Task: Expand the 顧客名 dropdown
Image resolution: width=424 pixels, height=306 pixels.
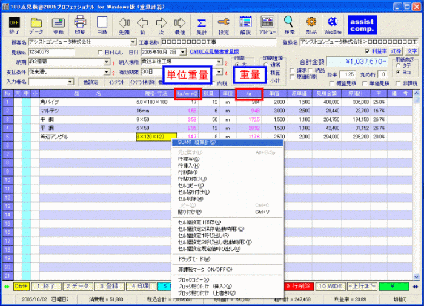Action: (x=133, y=42)
